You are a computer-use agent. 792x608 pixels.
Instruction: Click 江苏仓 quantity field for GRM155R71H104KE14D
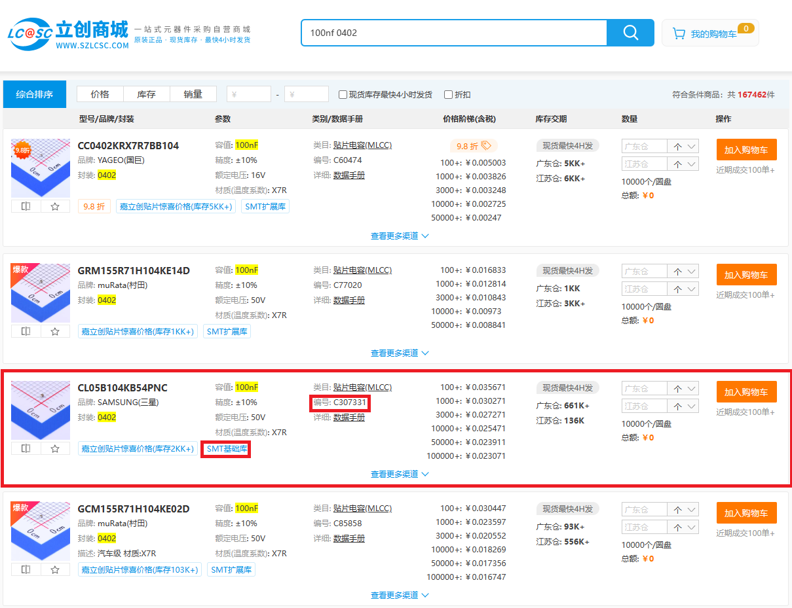[645, 289]
